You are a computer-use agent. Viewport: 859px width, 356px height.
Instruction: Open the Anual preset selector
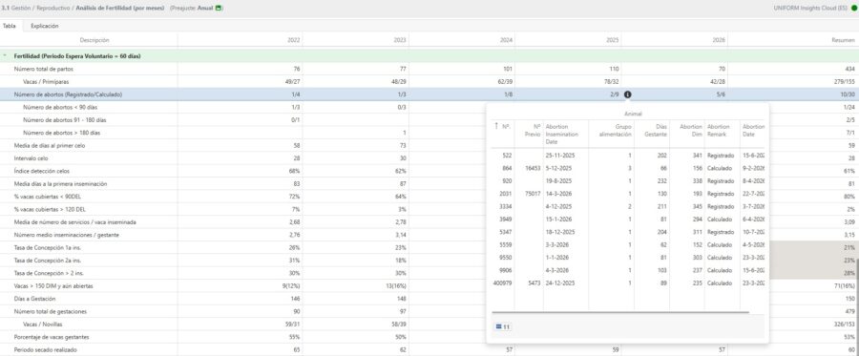(205, 9)
